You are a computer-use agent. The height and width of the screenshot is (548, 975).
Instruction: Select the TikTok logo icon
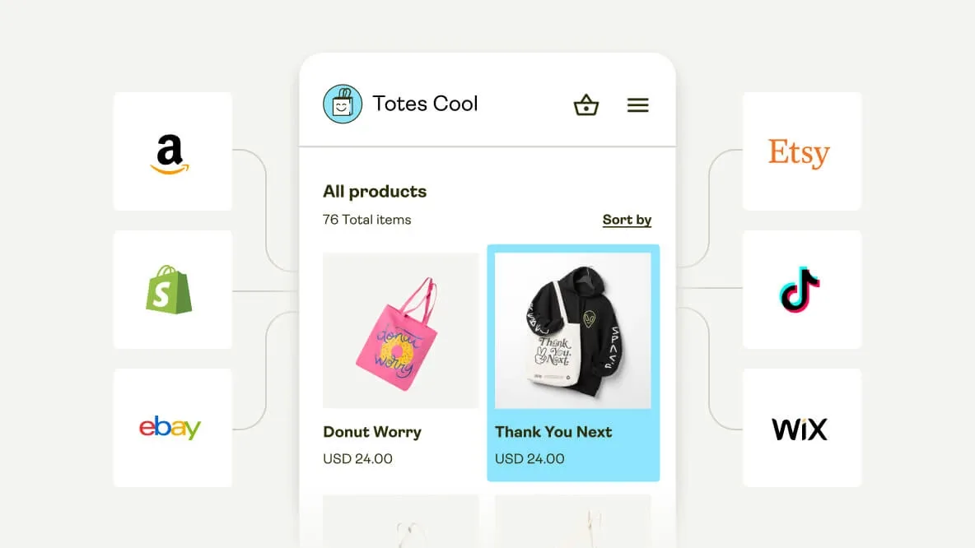(x=800, y=290)
